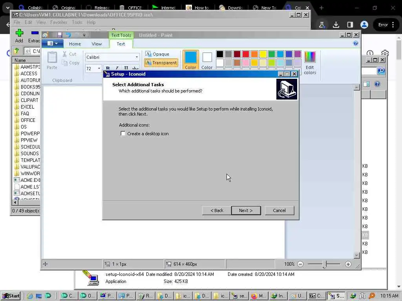Open Edit colors dialog
The image size is (402, 301).
(310, 63)
